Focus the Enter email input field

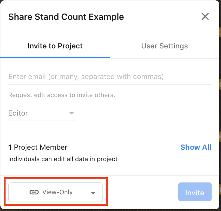tap(110, 77)
